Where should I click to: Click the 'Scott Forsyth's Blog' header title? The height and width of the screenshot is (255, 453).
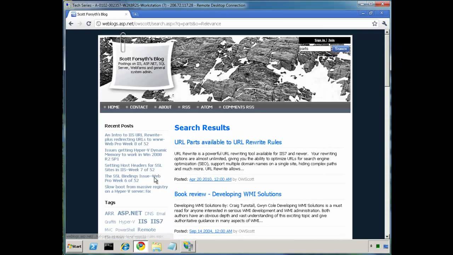(x=142, y=59)
